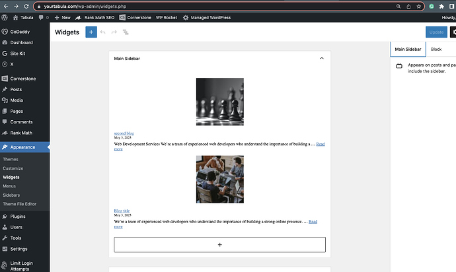Open Menus under Appearance
The height and width of the screenshot is (272, 456).
pos(9,186)
